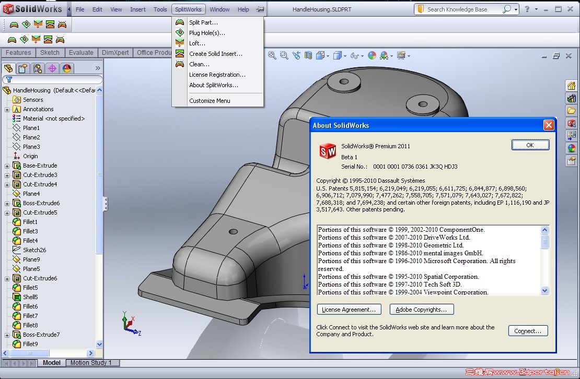Click Zoom to Area icon in view toolbar
580x379 pixels.
(x=284, y=55)
